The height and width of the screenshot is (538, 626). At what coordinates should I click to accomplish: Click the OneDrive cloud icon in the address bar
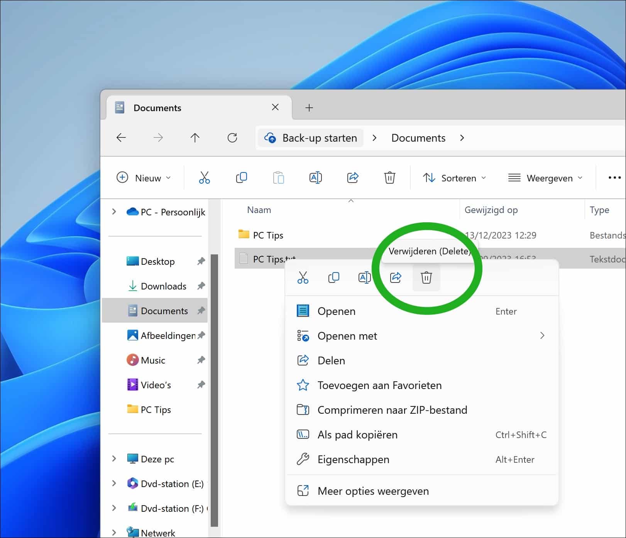click(x=271, y=138)
